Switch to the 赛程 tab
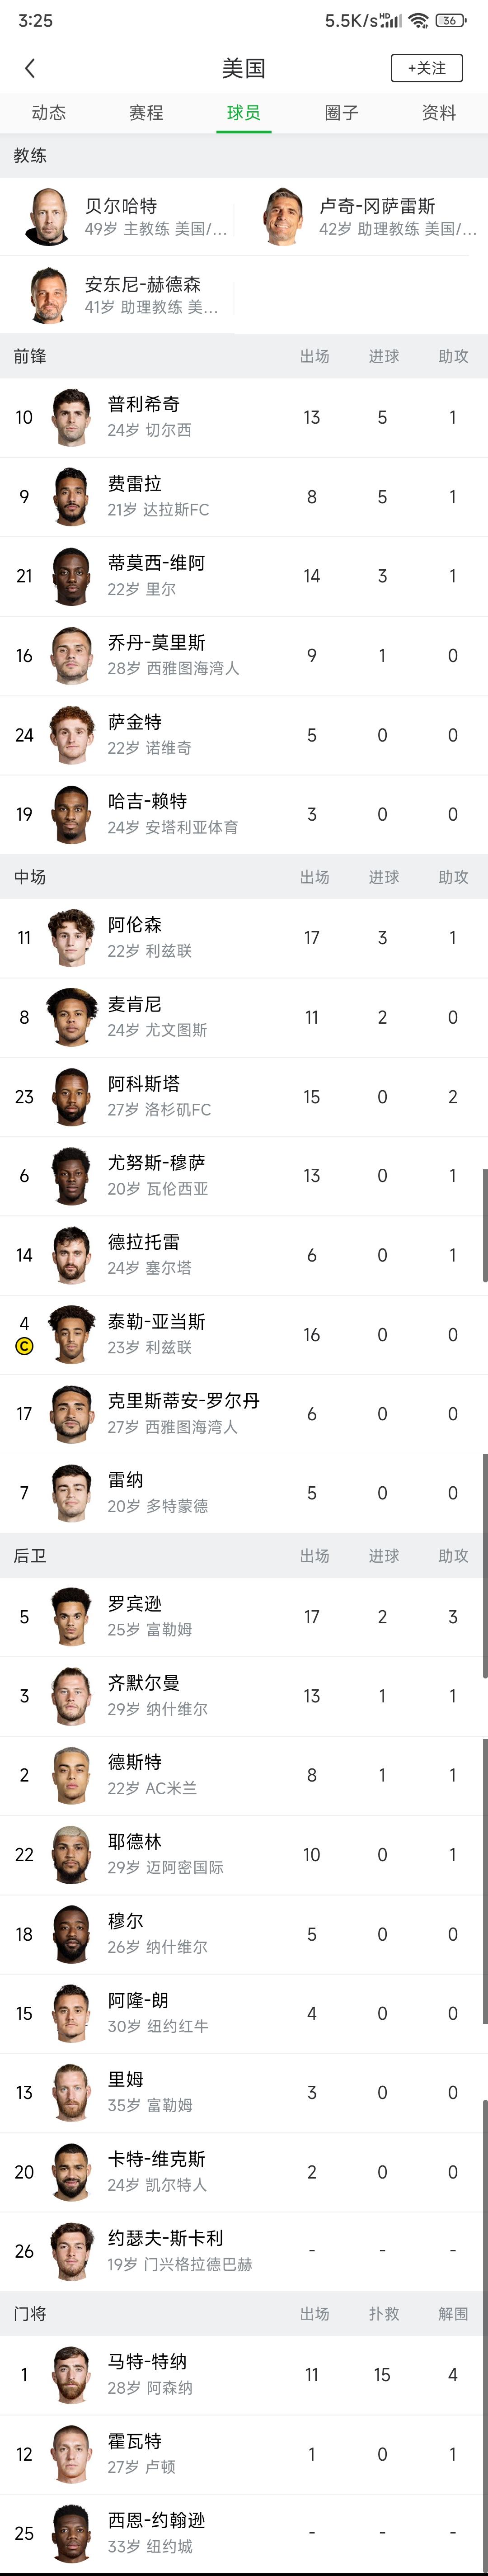Image resolution: width=488 pixels, height=2576 pixels. coord(146,113)
